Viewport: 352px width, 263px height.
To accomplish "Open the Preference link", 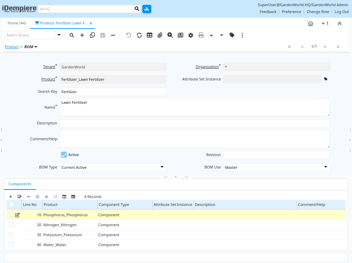I will 291,12.
